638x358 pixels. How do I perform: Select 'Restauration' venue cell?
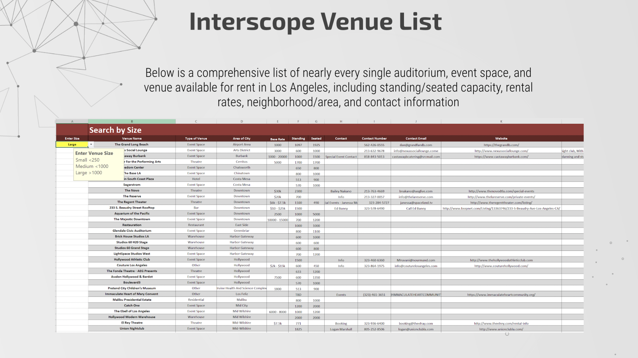[132, 225]
